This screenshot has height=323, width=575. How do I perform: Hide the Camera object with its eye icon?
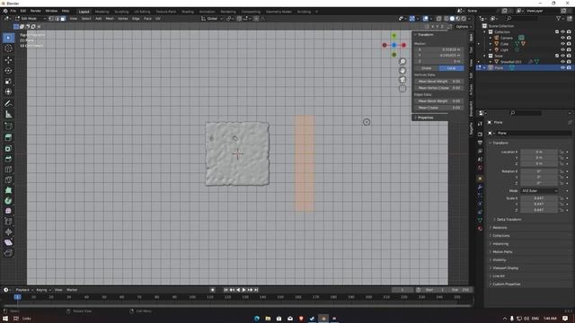(562, 38)
